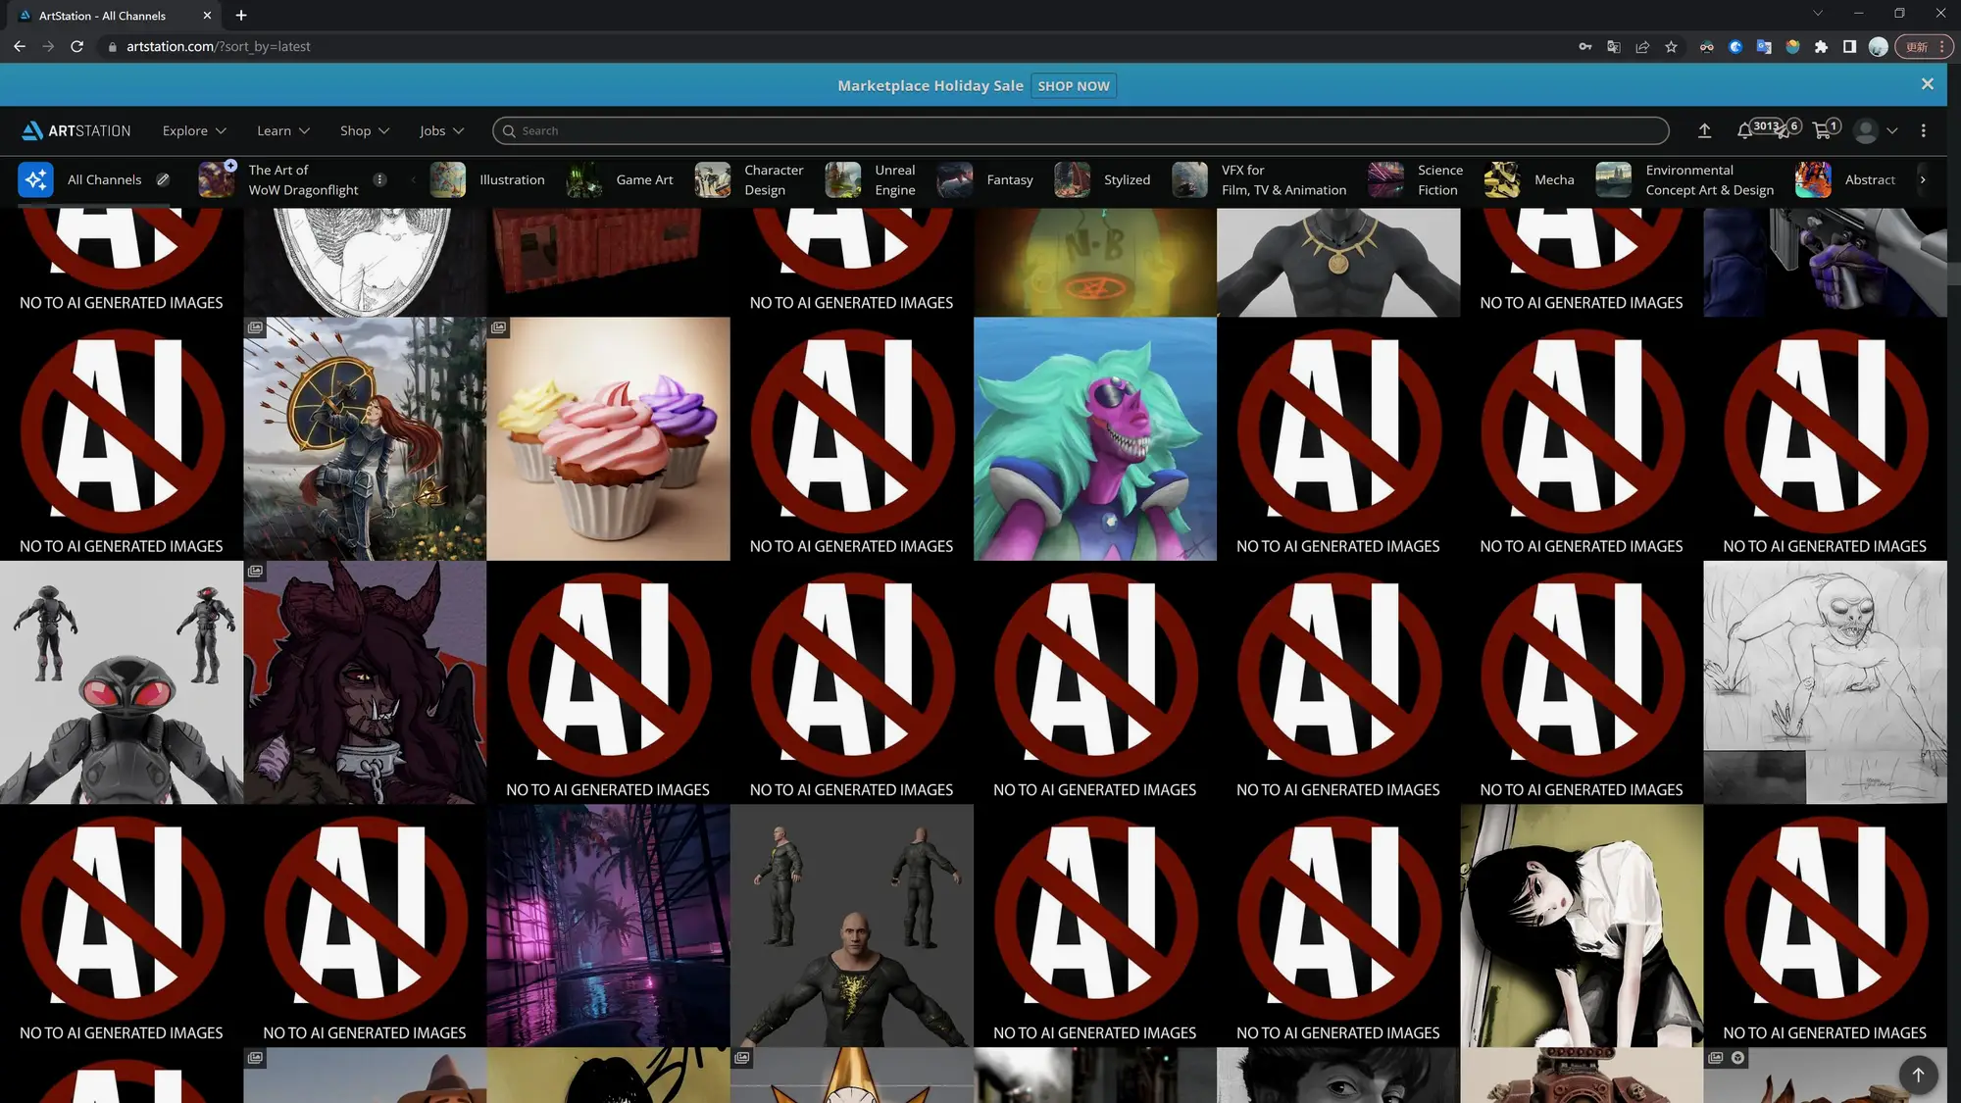This screenshot has height=1103, width=1961.
Task: Click the translate page icon in address bar
Action: [x=1614, y=46]
